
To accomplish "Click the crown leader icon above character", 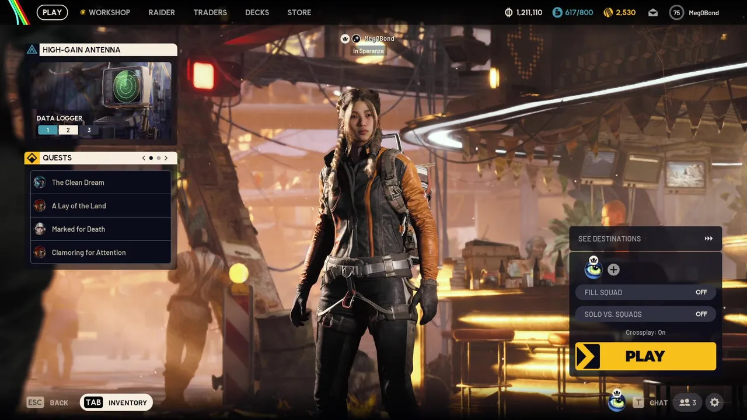I will (345, 38).
